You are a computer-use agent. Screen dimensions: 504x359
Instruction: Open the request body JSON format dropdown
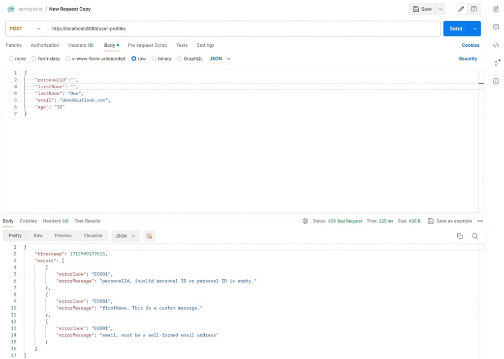(x=220, y=59)
